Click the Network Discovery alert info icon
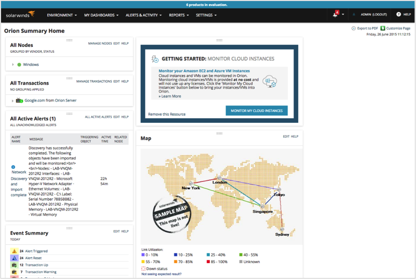 point(14,167)
